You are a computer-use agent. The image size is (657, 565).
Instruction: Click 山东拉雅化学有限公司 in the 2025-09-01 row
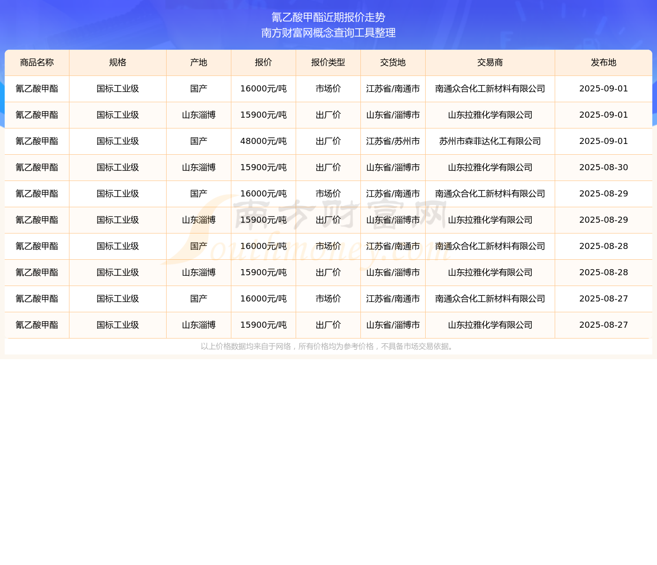490,115
